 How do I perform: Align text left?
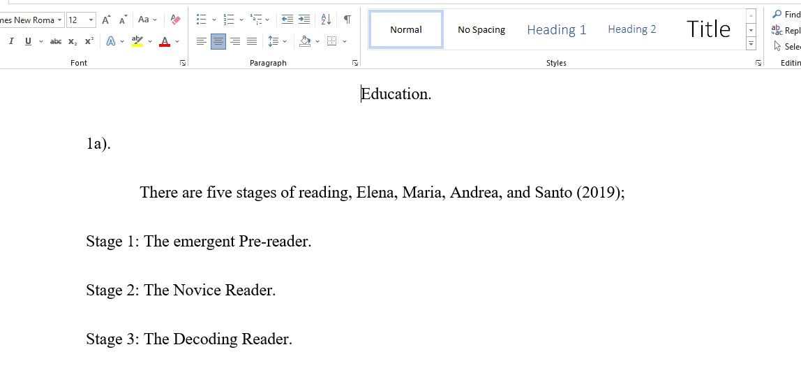tap(202, 41)
